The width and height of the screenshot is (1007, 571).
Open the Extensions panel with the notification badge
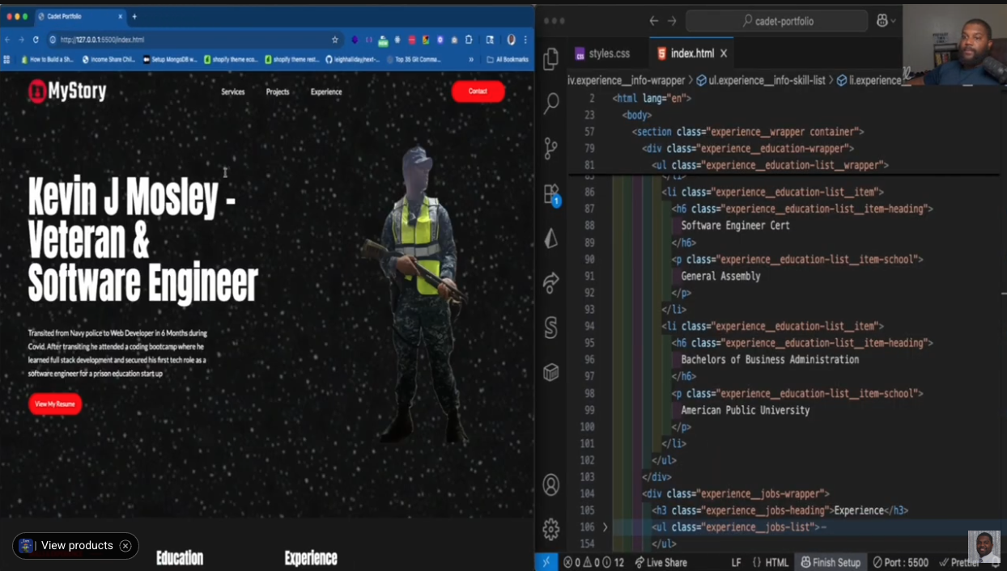551,193
